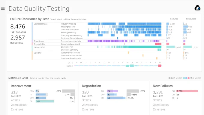Select the Duplicate row test

coord(67,47)
